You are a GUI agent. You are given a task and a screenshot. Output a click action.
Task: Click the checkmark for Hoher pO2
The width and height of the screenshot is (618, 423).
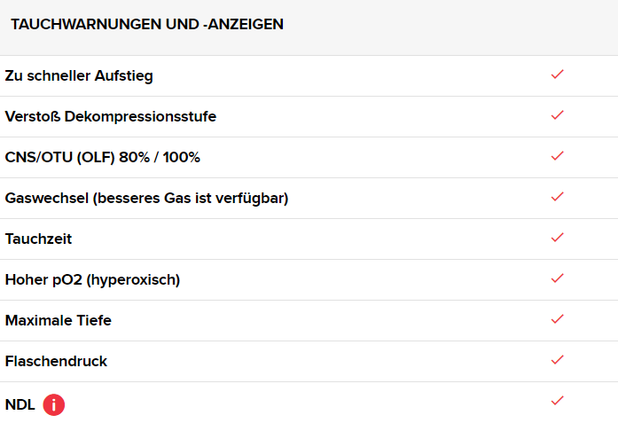(x=557, y=278)
